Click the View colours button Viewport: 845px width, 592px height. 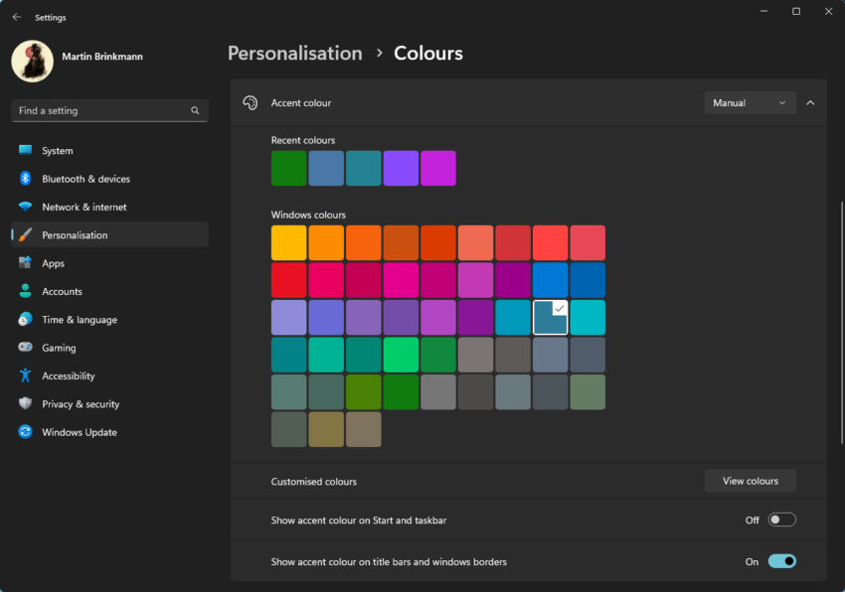750,481
